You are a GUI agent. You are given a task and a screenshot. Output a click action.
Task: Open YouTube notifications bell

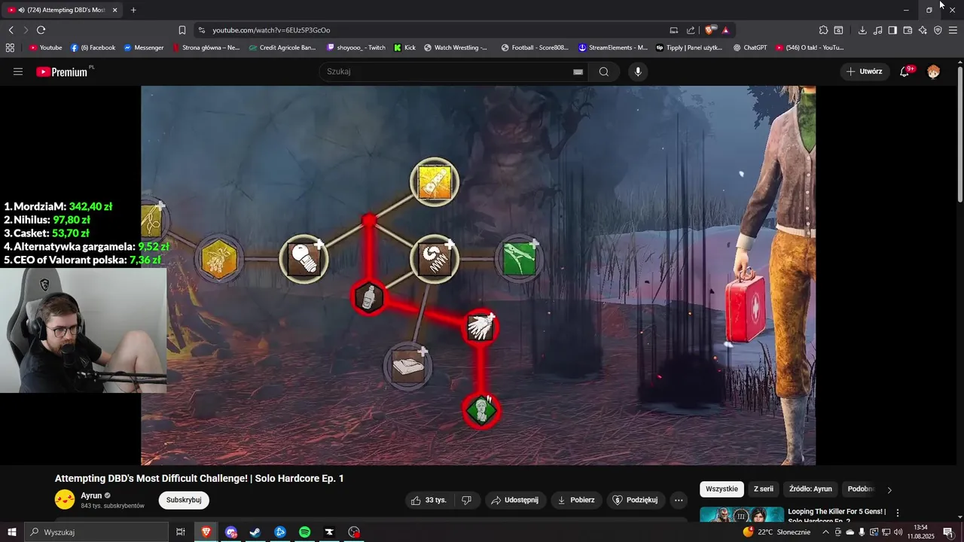pos(905,72)
